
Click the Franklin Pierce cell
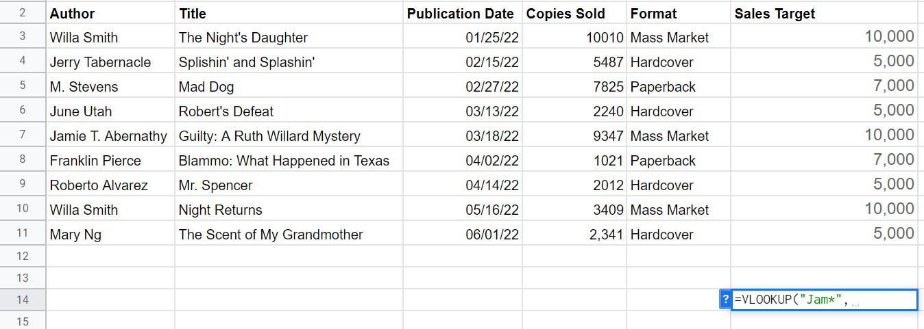point(110,160)
